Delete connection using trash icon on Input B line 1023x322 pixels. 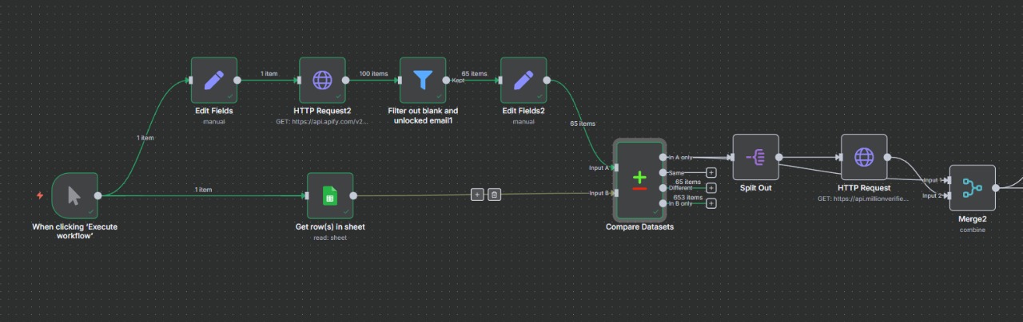tap(495, 194)
